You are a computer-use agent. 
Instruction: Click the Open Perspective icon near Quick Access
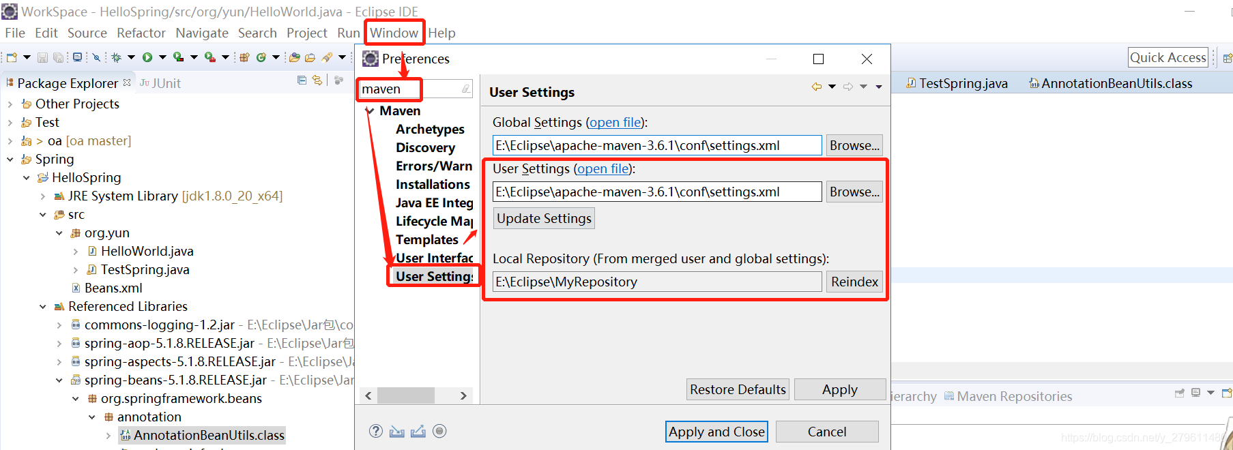pos(1227,58)
